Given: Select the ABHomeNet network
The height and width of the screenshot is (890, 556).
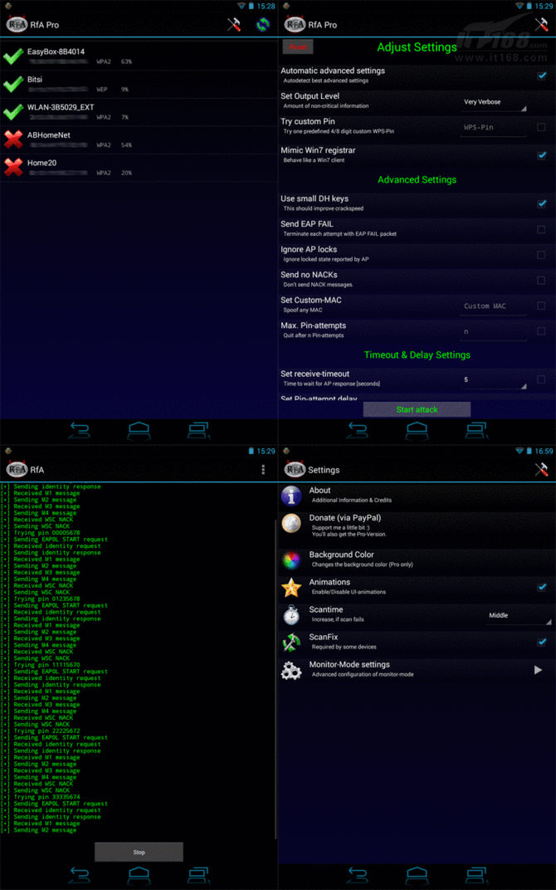Looking at the screenshot, I should click(139, 139).
